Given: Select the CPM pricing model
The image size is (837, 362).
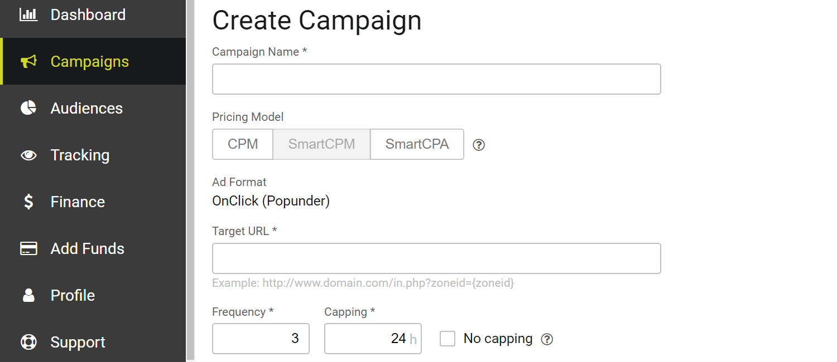Looking at the screenshot, I should [243, 144].
